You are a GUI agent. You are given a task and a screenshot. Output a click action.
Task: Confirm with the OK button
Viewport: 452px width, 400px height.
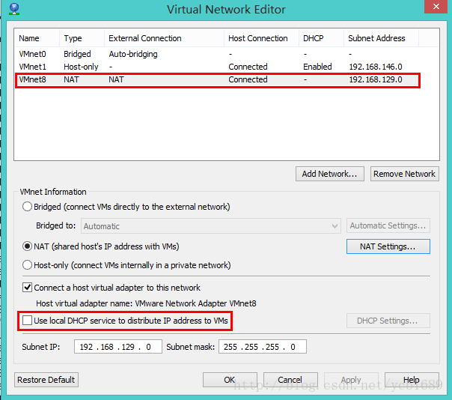click(x=230, y=380)
